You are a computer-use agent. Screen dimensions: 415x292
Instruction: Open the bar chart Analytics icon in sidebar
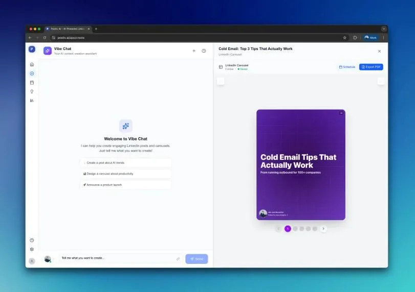pyautogui.click(x=32, y=101)
